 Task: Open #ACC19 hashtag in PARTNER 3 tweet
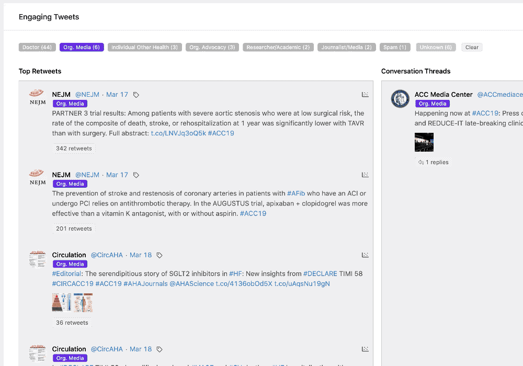[221, 133]
